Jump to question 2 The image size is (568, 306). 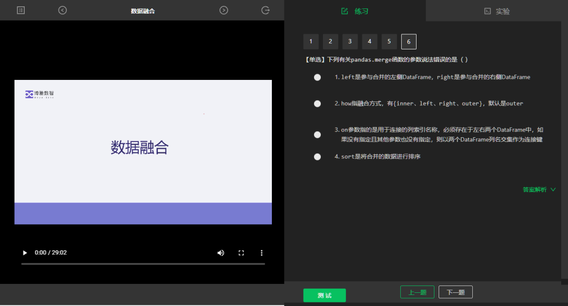pos(330,42)
